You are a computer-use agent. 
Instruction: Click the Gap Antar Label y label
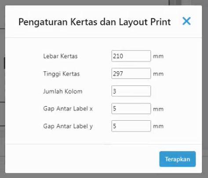tap(68, 126)
